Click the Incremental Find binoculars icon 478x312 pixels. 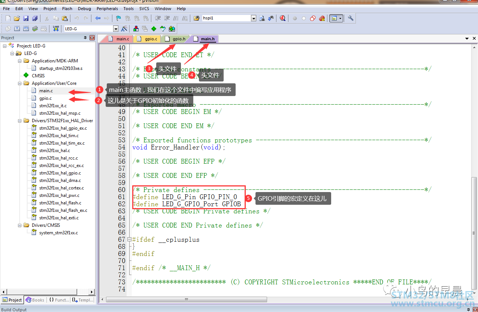pos(270,18)
